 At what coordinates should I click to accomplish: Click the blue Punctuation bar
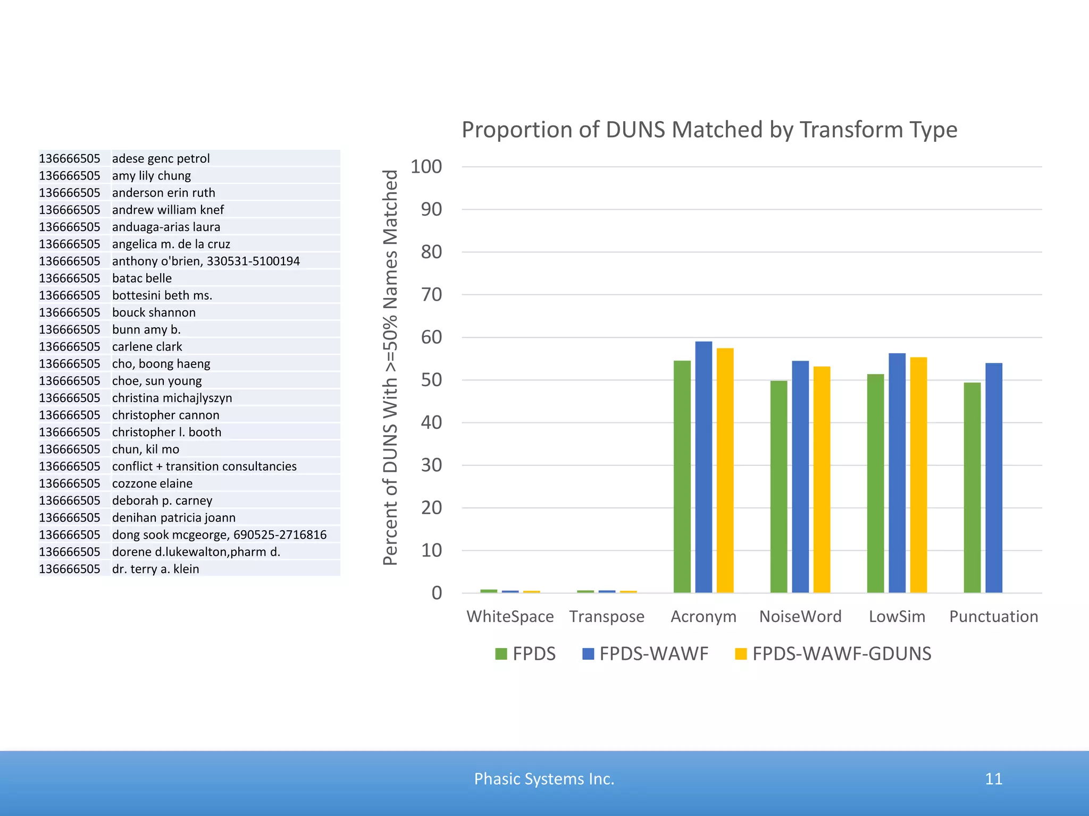[993, 478]
